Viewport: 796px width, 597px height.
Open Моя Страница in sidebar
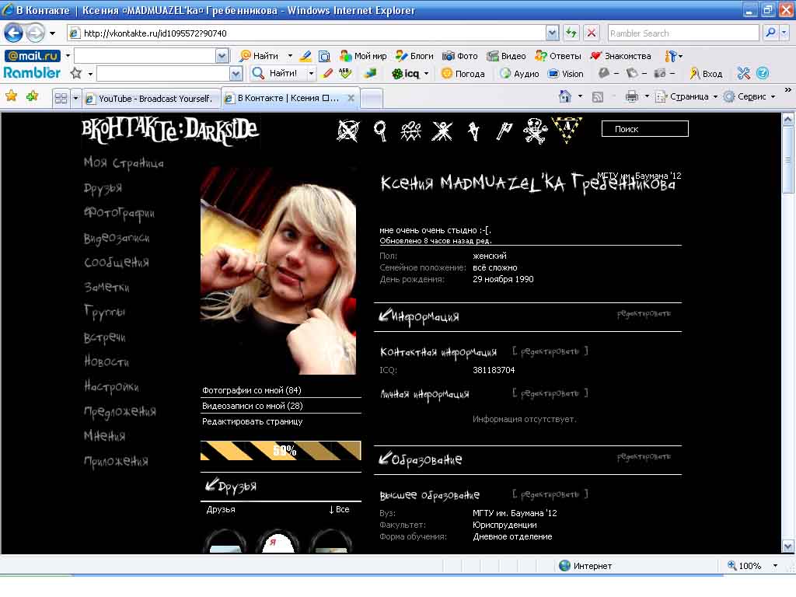click(x=124, y=162)
